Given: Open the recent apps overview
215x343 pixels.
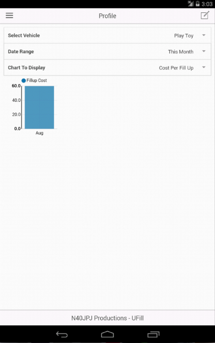Looking at the screenshot, I should pyautogui.click(x=153, y=334).
